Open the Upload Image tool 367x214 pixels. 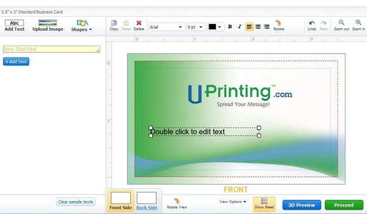click(48, 25)
